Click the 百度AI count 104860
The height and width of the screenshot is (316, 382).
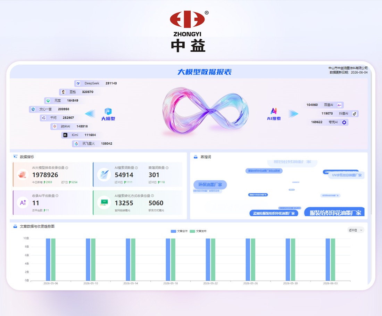[x=312, y=105]
